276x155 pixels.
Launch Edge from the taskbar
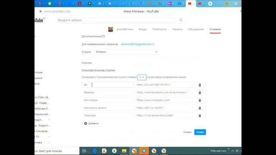click(94, 151)
